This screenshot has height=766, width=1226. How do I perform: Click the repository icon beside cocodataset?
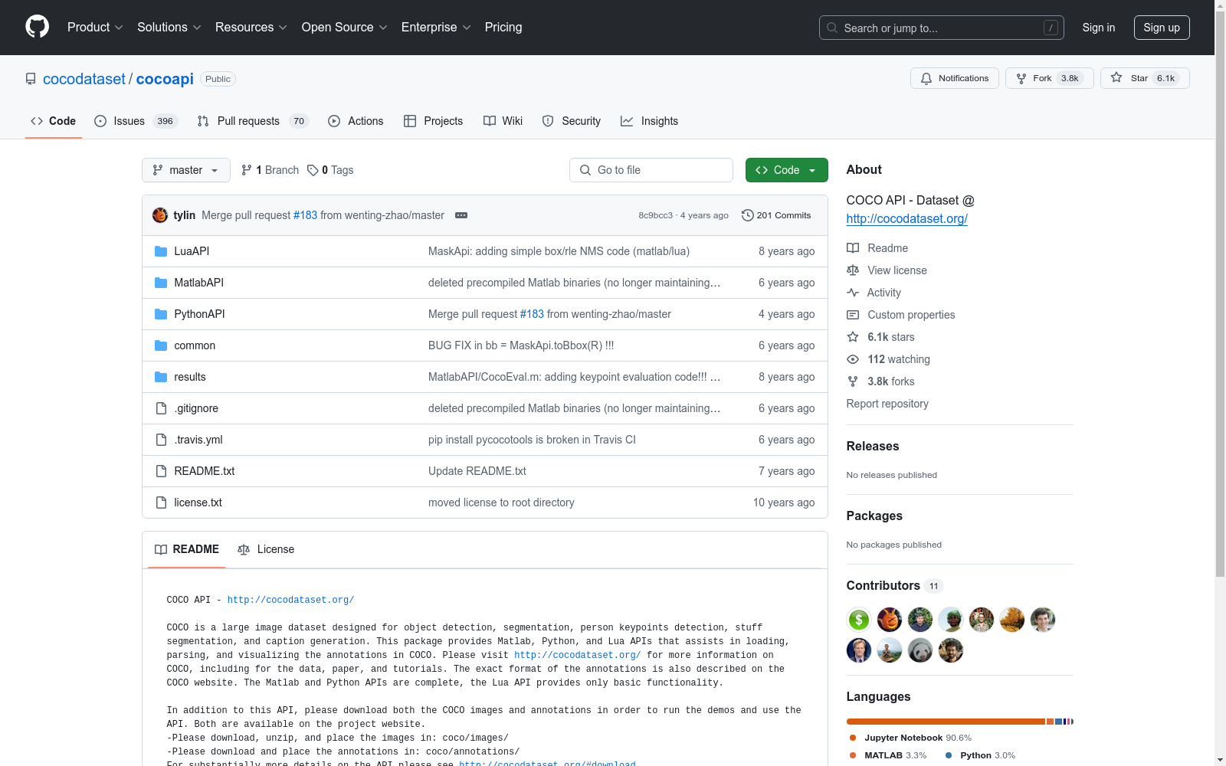coord(31,79)
